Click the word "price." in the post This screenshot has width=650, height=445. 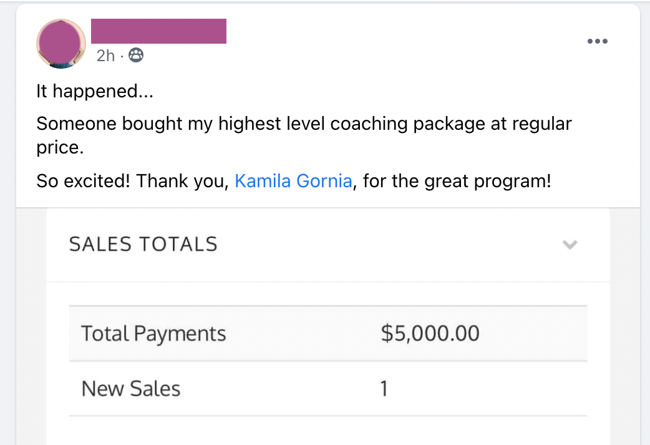click(x=59, y=149)
